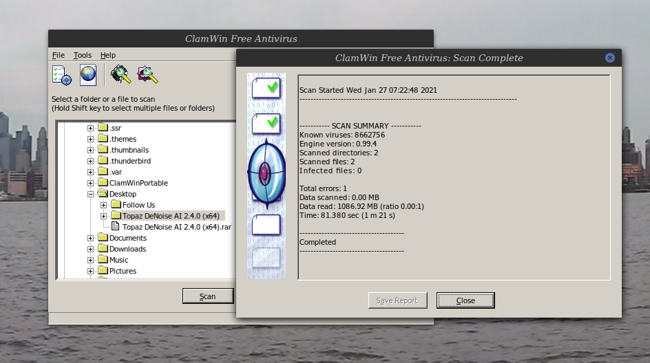Click the 'Total errors: 1' line

[x=323, y=188]
